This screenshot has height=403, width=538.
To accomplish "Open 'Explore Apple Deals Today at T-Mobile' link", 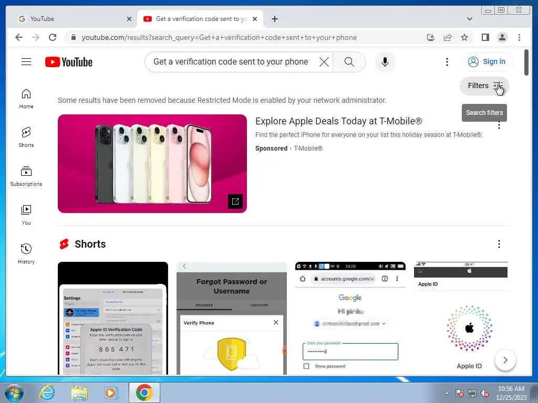I will [339, 121].
